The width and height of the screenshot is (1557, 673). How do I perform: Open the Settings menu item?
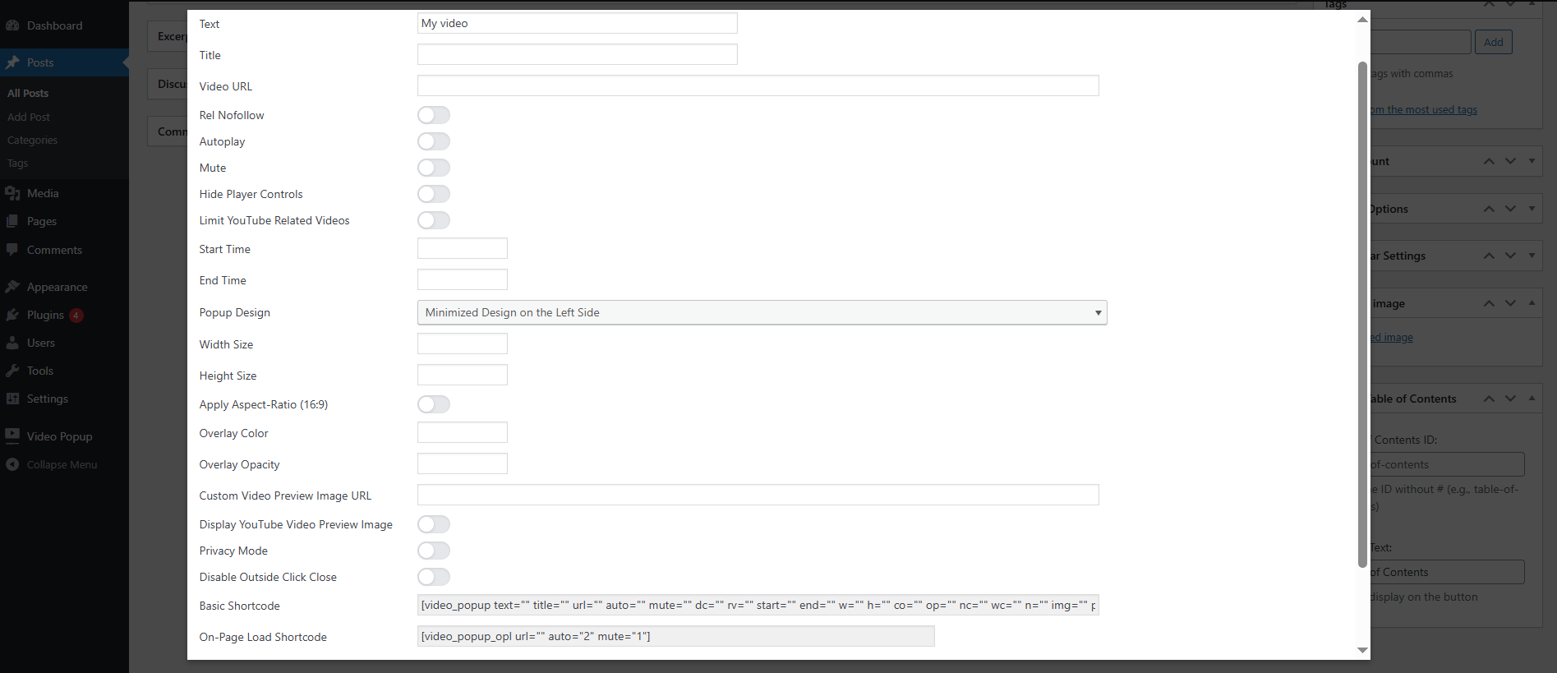point(47,399)
